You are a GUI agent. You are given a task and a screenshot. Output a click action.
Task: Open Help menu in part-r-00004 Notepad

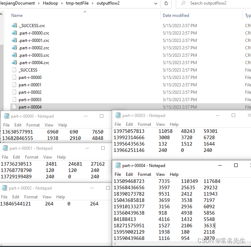[174, 174]
